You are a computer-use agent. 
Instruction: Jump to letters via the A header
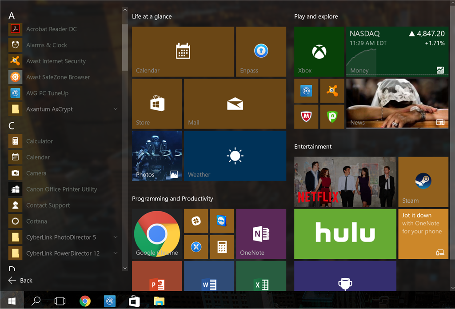click(11, 16)
